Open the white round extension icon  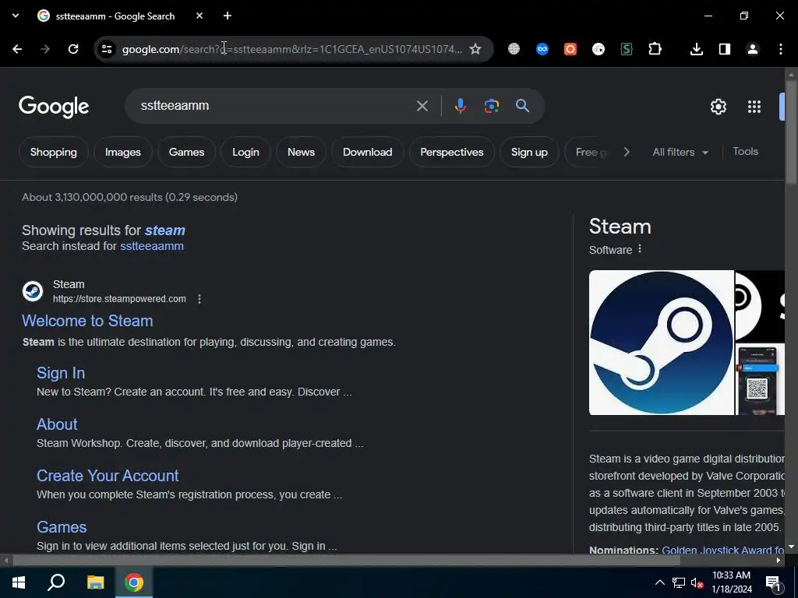coord(598,49)
